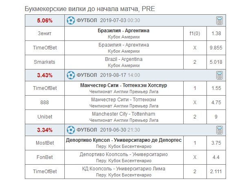Image resolution: width=248 pixels, height=181 pixels.
Task: Click the Unibet bookmaker name
Action: tap(45, 116)
